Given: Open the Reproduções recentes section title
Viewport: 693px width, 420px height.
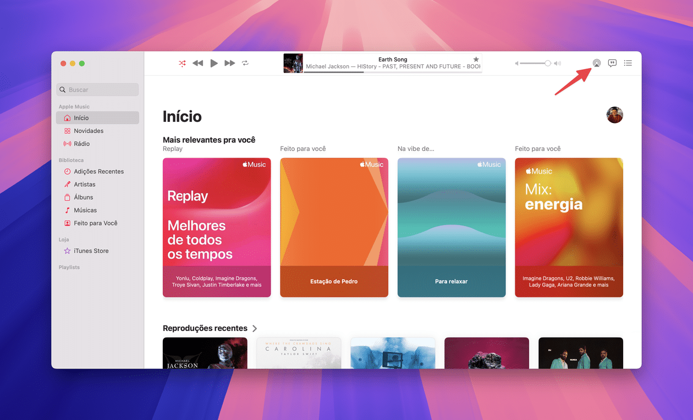Looking at the screenshot, I should [x=205, y=328].
